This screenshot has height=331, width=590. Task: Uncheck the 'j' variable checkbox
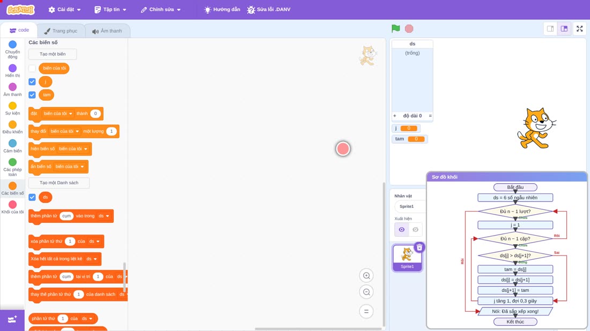(x=32, y=81)
